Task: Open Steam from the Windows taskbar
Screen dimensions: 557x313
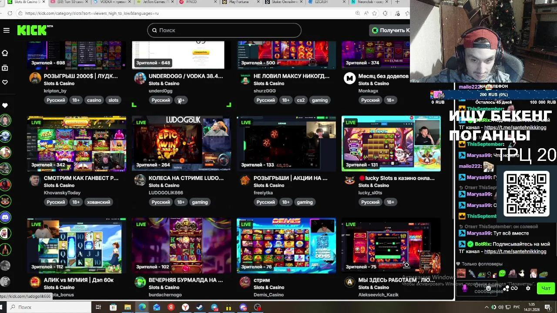Action: 200,307
